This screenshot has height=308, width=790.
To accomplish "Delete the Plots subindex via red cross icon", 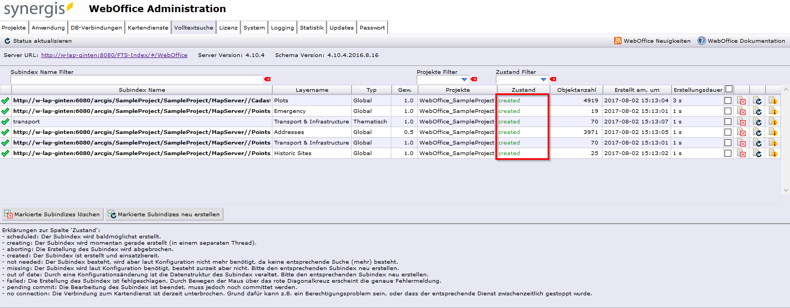I will click(741, 100).
